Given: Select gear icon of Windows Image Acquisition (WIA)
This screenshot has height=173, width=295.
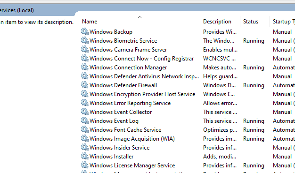Looking at the screenshot, I should (85, 138).
